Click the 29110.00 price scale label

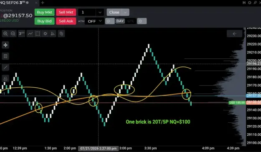click(254, 134)
